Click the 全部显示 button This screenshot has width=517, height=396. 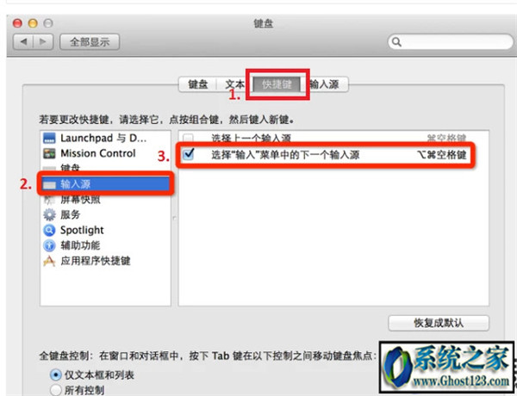pos(90,42)
